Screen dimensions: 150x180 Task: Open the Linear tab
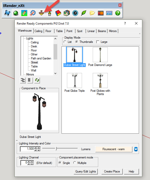91,31
